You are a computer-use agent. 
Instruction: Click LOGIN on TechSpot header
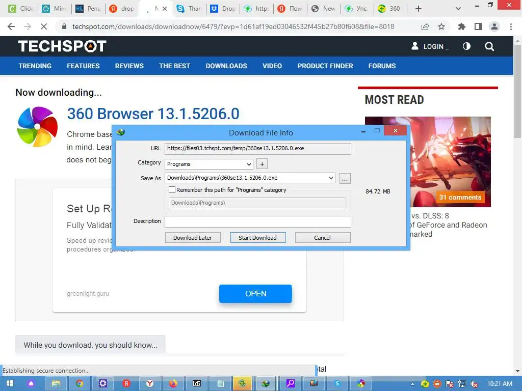click(x=430, y=46)
